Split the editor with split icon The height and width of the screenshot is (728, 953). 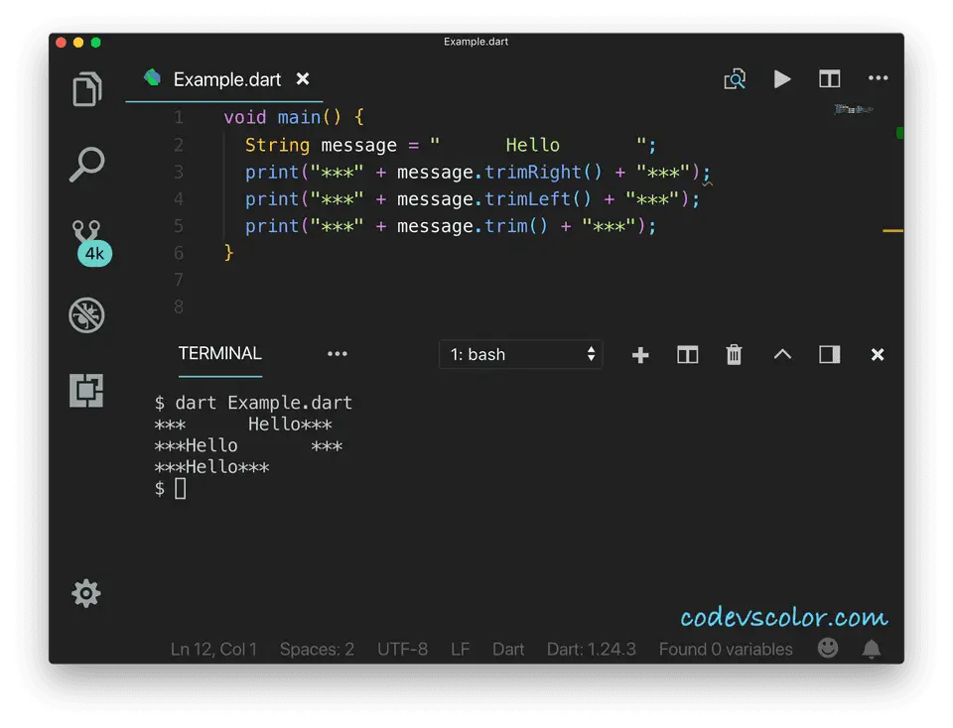pos(829,79)
